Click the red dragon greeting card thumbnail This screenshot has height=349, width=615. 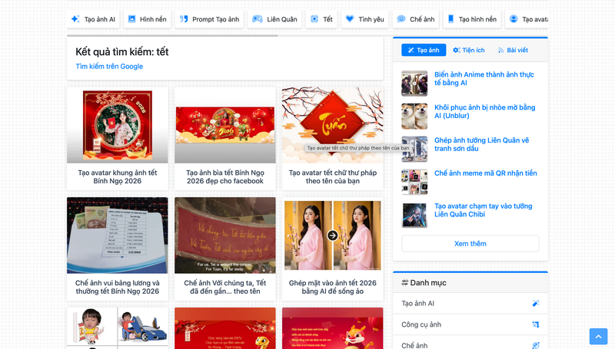coord(333,328)
